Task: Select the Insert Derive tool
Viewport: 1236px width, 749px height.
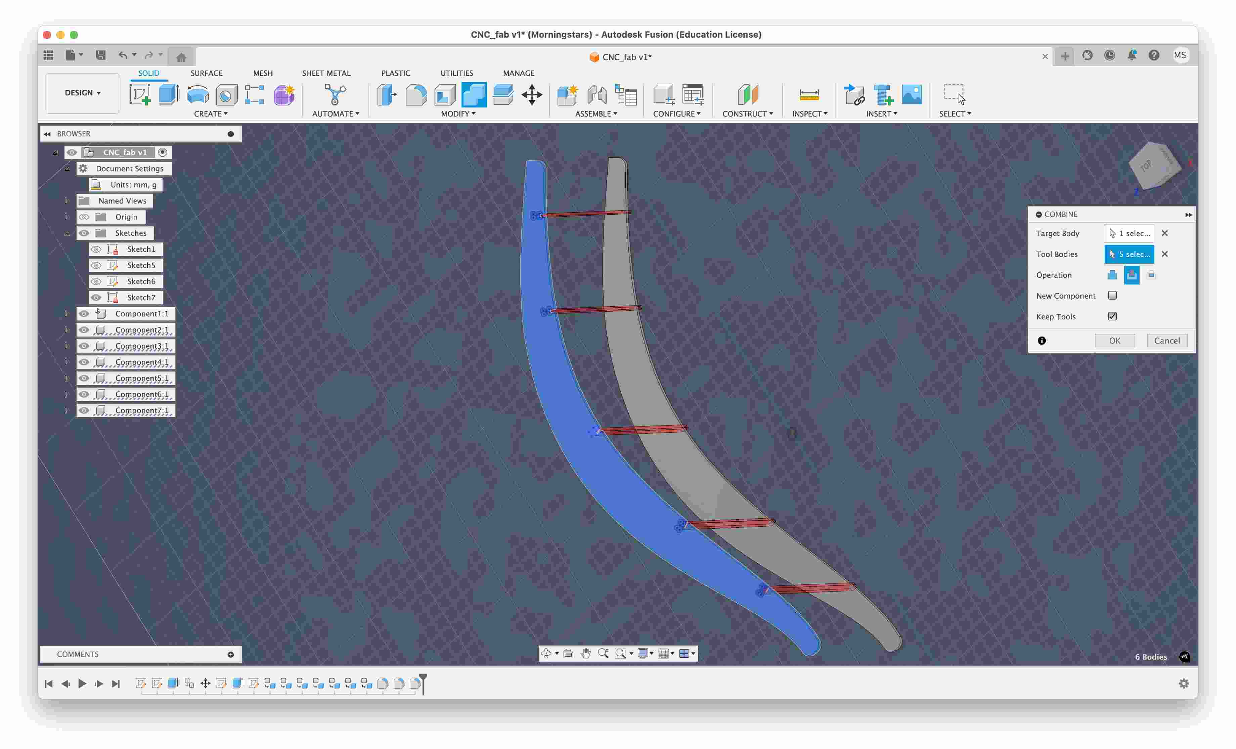Action: click(x=854, y=94)
